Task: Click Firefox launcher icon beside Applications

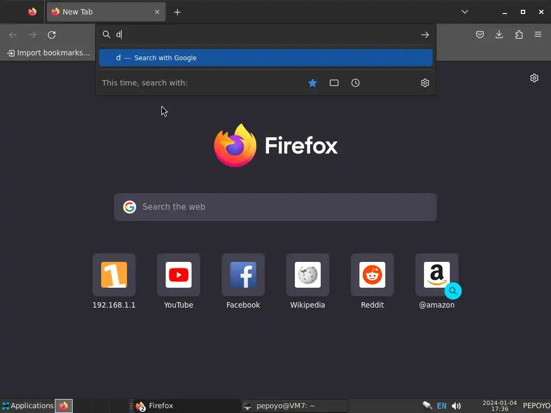Action: [x=63, y=406]
